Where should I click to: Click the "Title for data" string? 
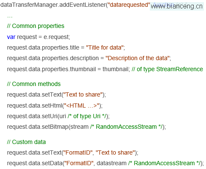105,47
